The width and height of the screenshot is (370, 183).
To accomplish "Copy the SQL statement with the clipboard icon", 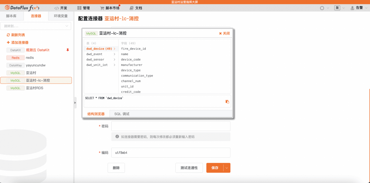I will [x=227, y=102].
